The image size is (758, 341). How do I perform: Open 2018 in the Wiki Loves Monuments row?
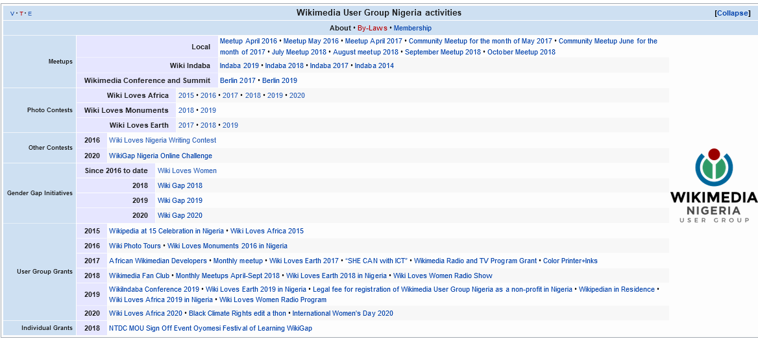coord(186,110)
